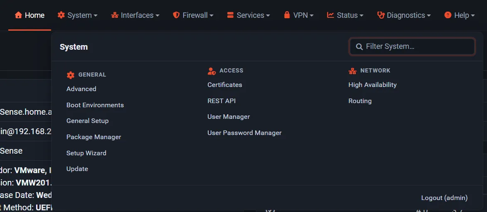Image resolution: width=487 pixels, height=212 pixels.
Task: Open Boot Environments
Action: coord(95,105)
